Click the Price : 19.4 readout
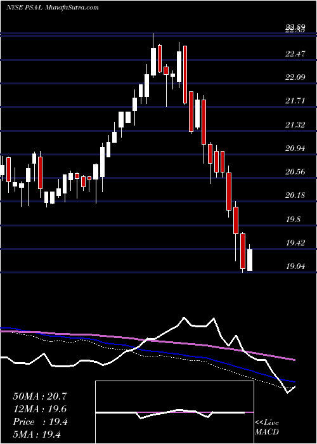 (40, 422)
